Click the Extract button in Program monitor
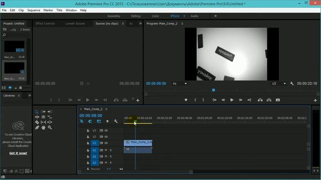The width and height of the screenshot is (321, 180). tap(269, 100)
